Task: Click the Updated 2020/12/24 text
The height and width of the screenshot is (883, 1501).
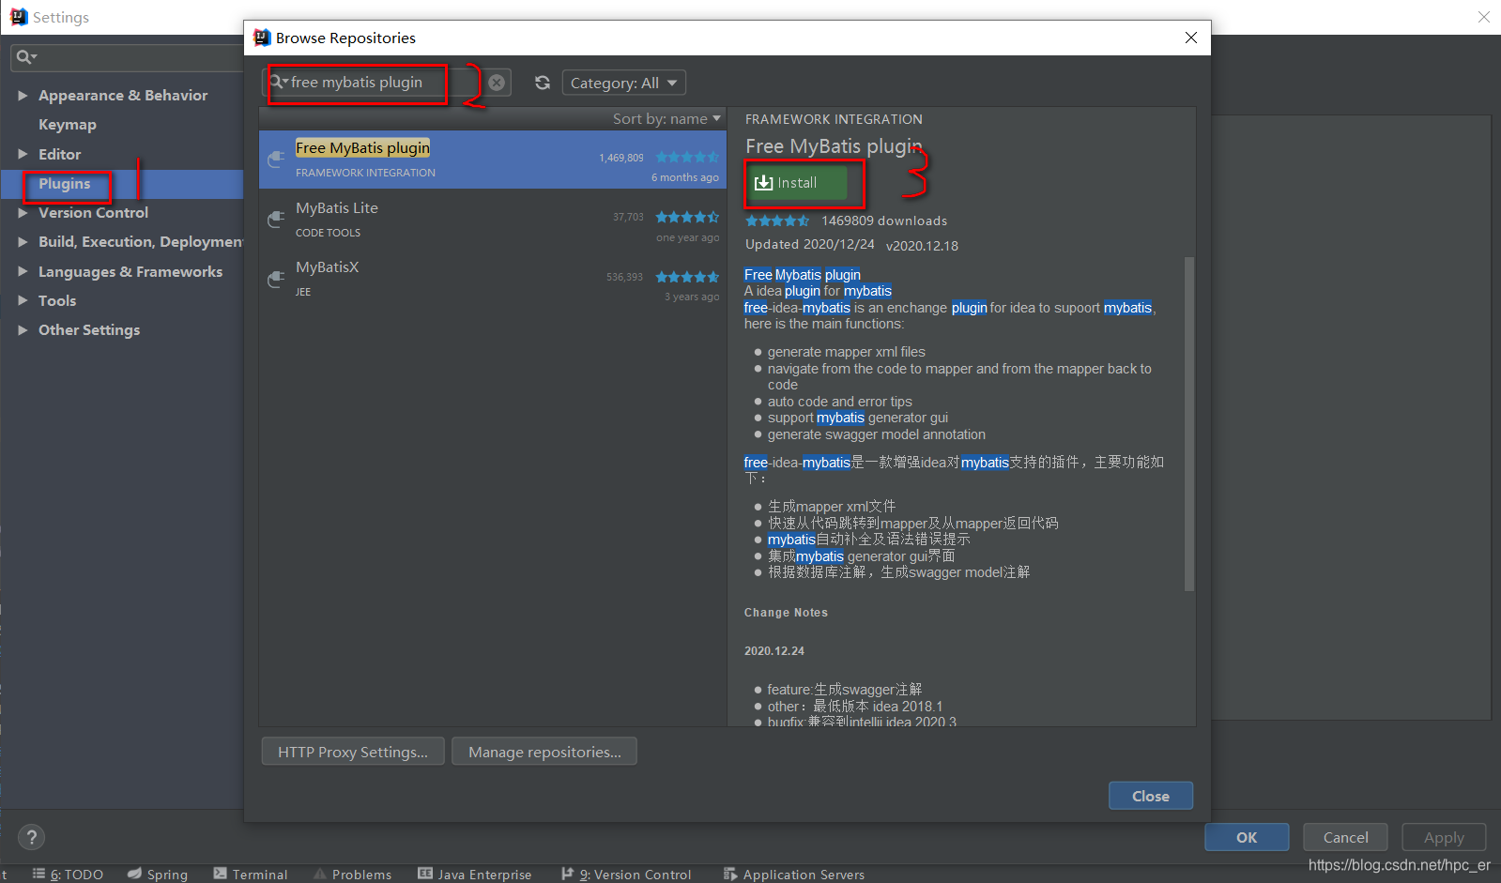Action: coord(810,244)
